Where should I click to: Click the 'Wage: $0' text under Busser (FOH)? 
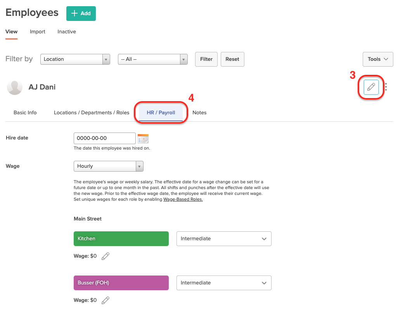tap(85, 300)
